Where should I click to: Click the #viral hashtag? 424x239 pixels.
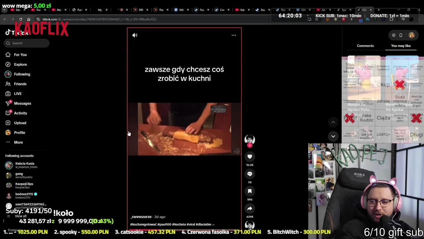[191, 224]
